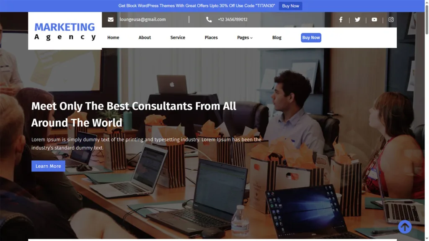Click the Marketing Agency logo

point(65,31)
